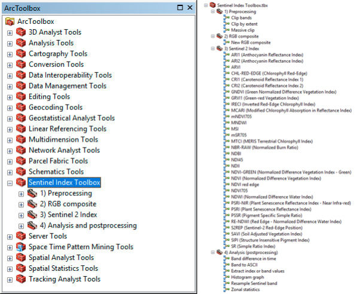Select 2) RGB composite label in ArcToolbox

click(68, 204)
